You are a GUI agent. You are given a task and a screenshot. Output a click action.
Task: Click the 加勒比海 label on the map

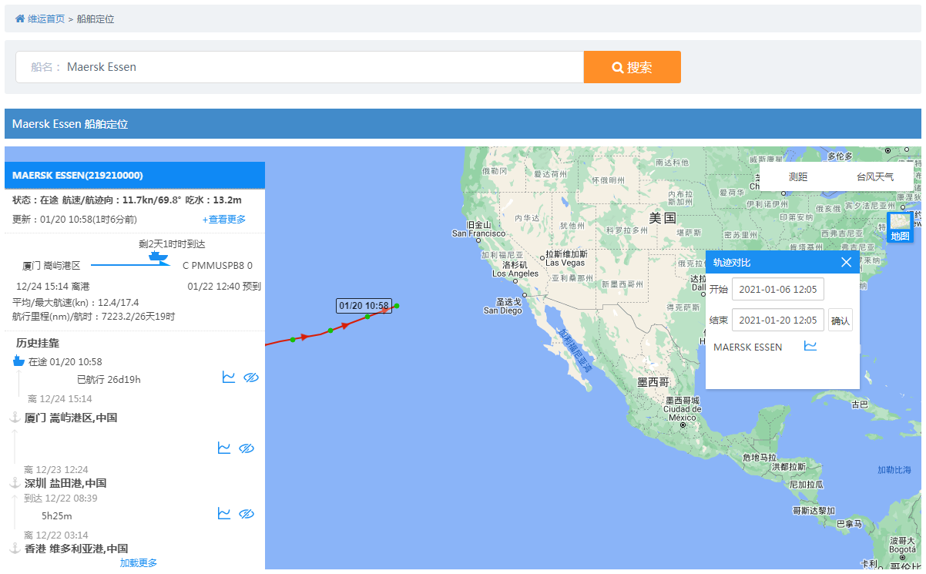point(894,469)
